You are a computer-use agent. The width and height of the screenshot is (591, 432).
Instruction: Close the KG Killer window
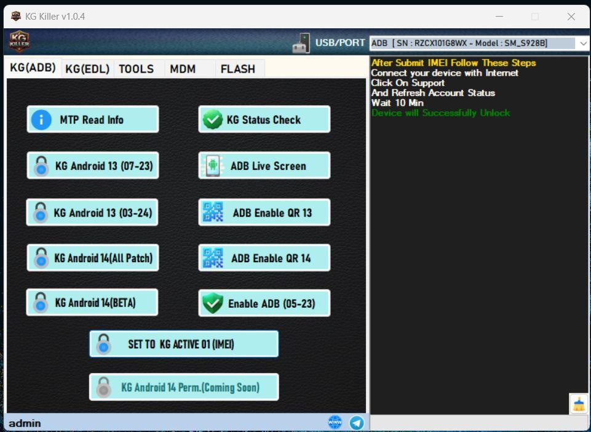tap(571, 17)
